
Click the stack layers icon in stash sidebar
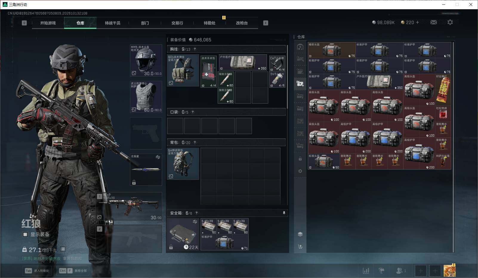coord(300,234)
